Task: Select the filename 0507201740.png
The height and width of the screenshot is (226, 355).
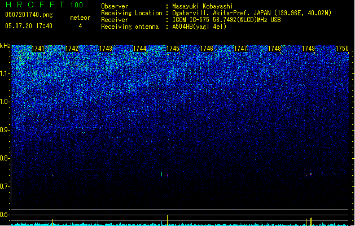Action: tap(29, 15)
